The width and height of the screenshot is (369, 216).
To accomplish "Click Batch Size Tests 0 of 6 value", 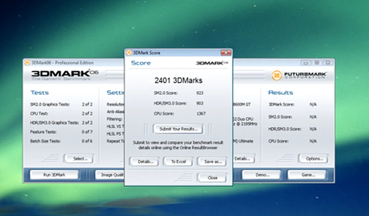I will 87,141.
